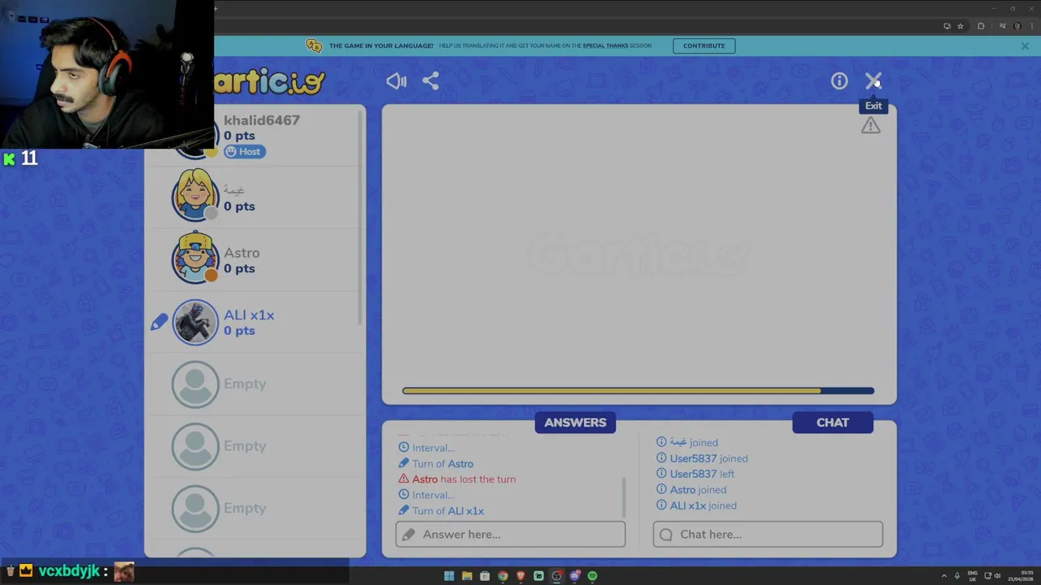Dismiss the translation banner

1025,46
